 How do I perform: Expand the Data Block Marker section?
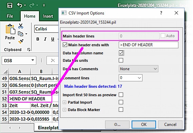point(64,110)
